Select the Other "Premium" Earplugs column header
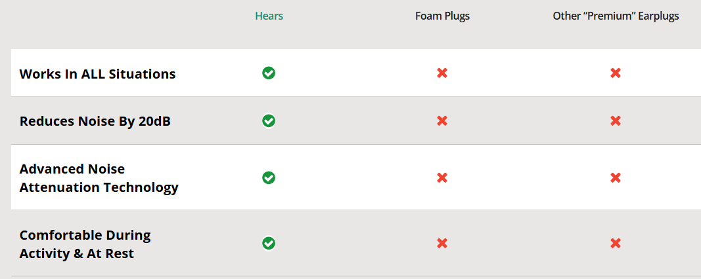The width and height of the screenshot is (701, 279). pos(616,16)
